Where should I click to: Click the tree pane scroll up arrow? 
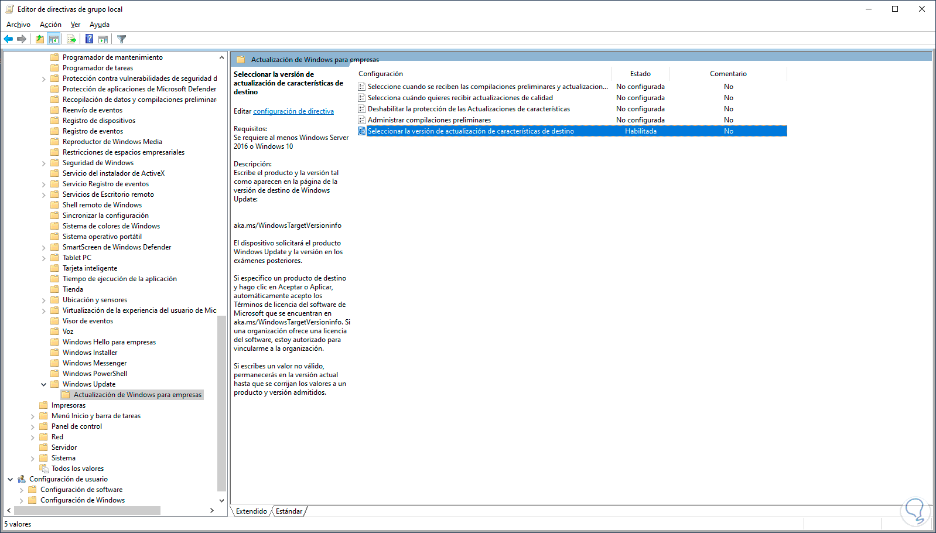coord(221,57)
